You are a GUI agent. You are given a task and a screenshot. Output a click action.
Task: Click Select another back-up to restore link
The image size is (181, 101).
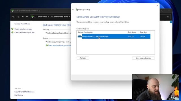click(59, 45)
